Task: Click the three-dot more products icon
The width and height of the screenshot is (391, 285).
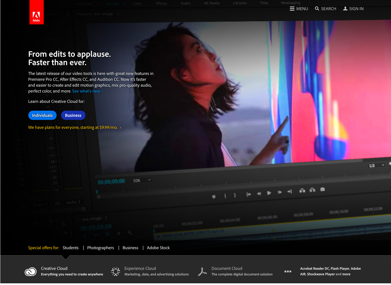Action: [x=288, y=272]
